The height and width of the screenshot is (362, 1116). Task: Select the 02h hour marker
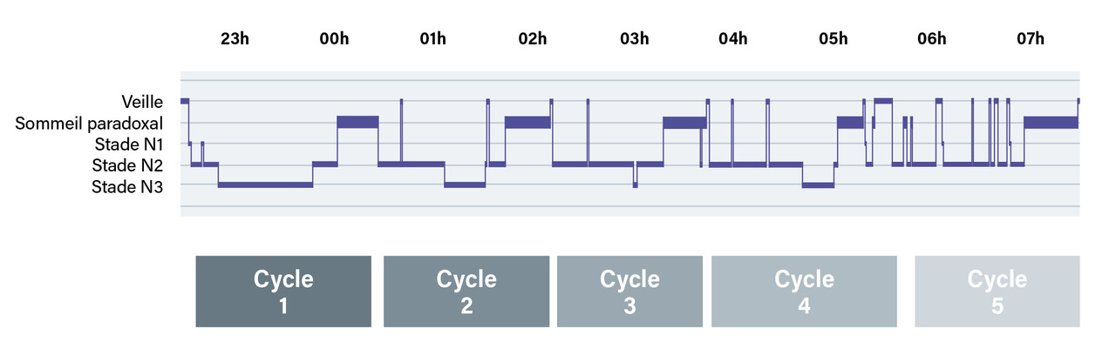pyautogui.click(x=532, y=39)
